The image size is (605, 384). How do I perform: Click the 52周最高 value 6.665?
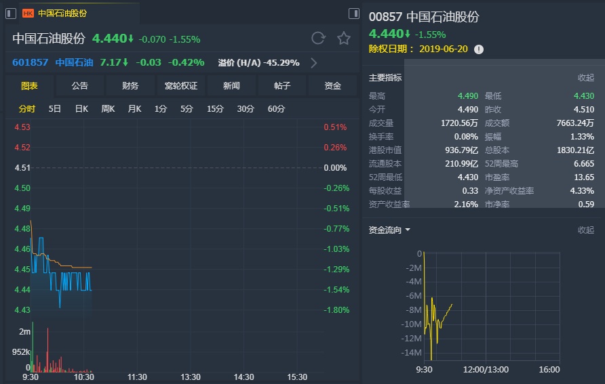(584, 163)
